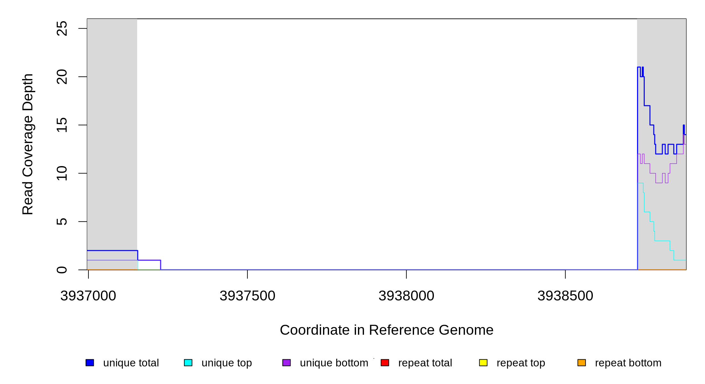Click the 'repeat top' legend text

(x=521, y=363)
